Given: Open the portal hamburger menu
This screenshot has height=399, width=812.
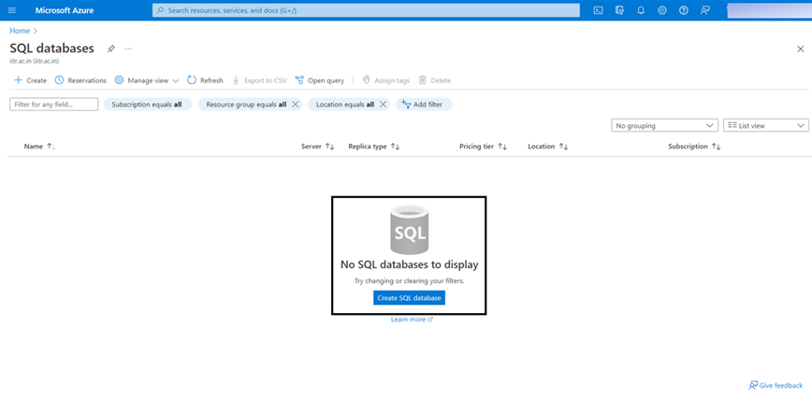Looking at the screenshot, I should click(12, 10).
